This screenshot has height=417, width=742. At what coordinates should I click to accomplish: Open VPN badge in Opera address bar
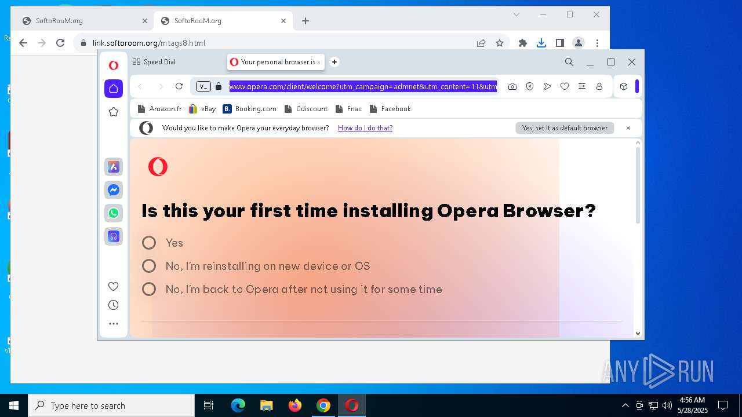[x=203, y=86]
